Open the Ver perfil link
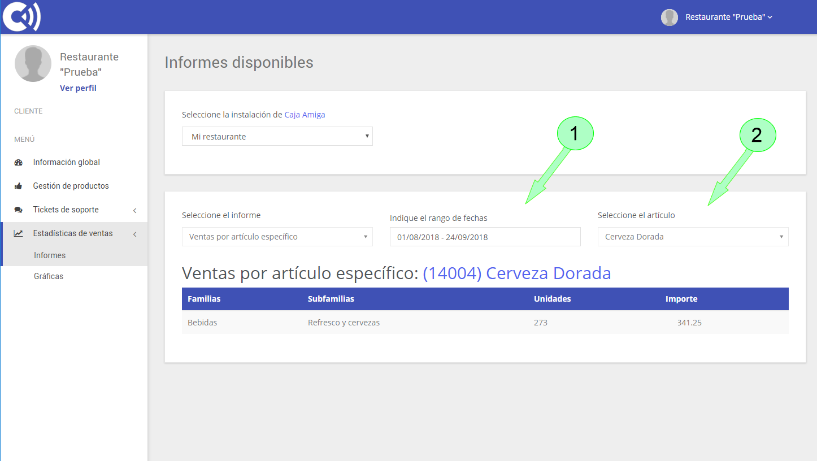The height and width of the screenshot is (461, 817). point(78,88)
